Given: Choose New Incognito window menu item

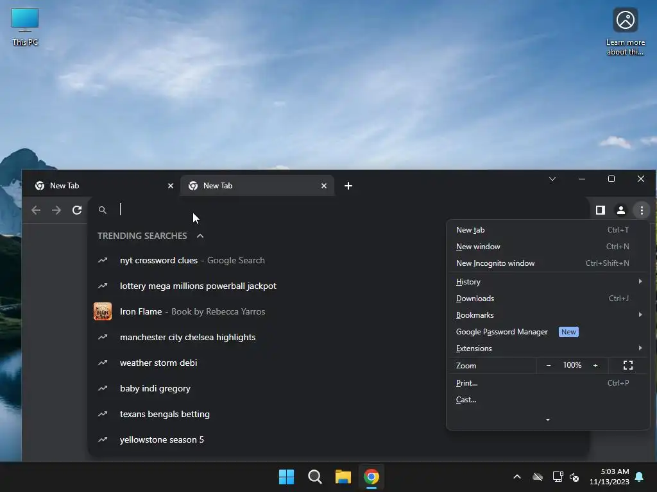Looking at the screenshot, I should [x=548, y=263].
